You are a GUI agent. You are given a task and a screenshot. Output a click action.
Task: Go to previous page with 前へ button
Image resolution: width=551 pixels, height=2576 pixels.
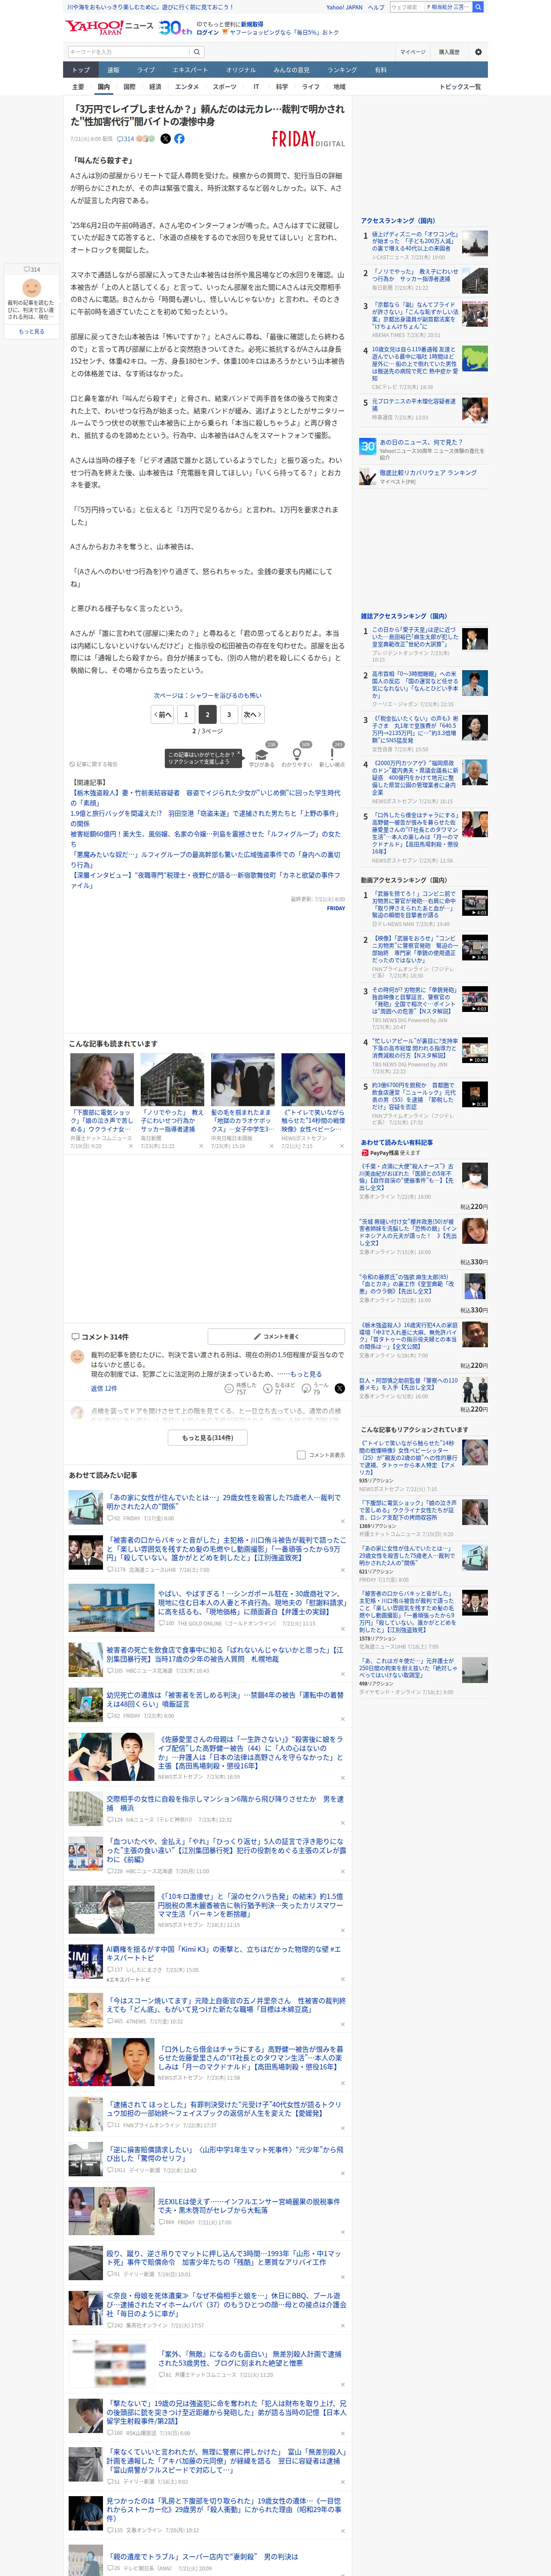point(162,714)
